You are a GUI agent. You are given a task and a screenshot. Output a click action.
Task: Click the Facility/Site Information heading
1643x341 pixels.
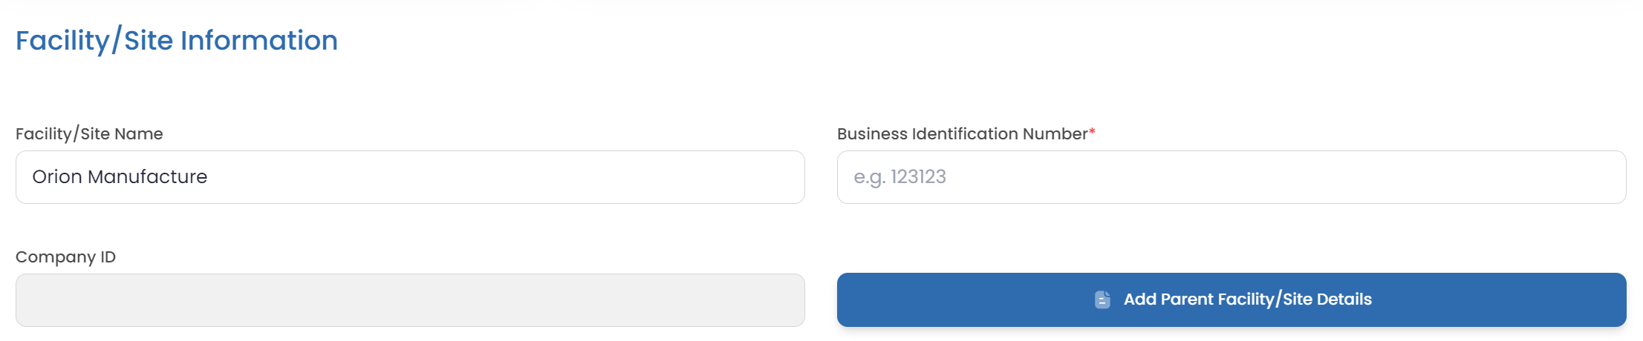(177, 41)
